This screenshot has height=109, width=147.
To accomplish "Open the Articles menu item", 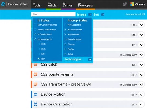I will click(x=53, y=5).
